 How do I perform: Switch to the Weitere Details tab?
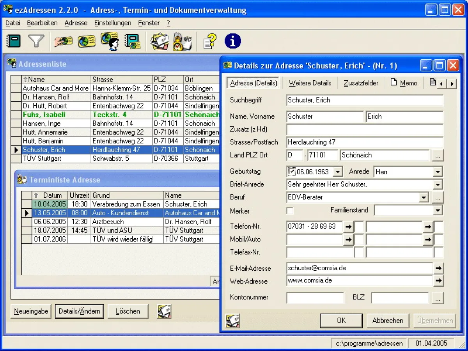310,83
